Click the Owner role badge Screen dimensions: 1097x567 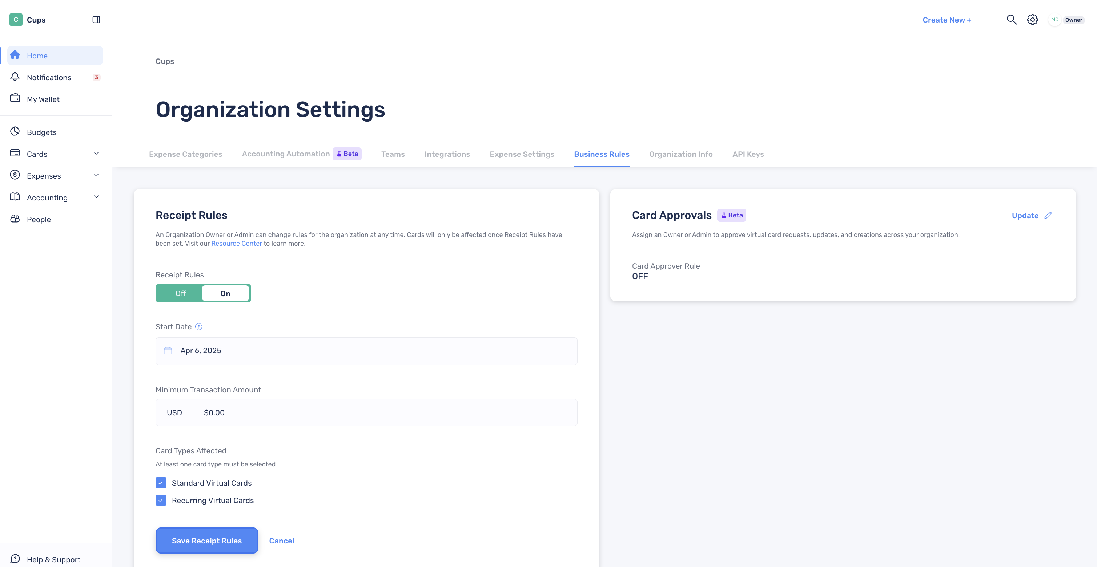point(1073,20)
